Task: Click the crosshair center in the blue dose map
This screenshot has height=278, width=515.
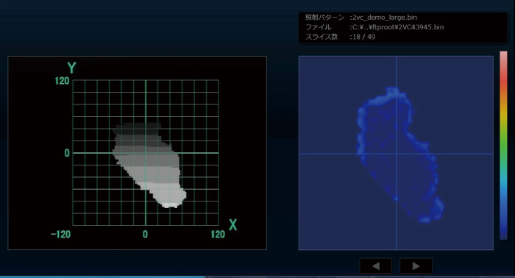Action: point(397,154)
